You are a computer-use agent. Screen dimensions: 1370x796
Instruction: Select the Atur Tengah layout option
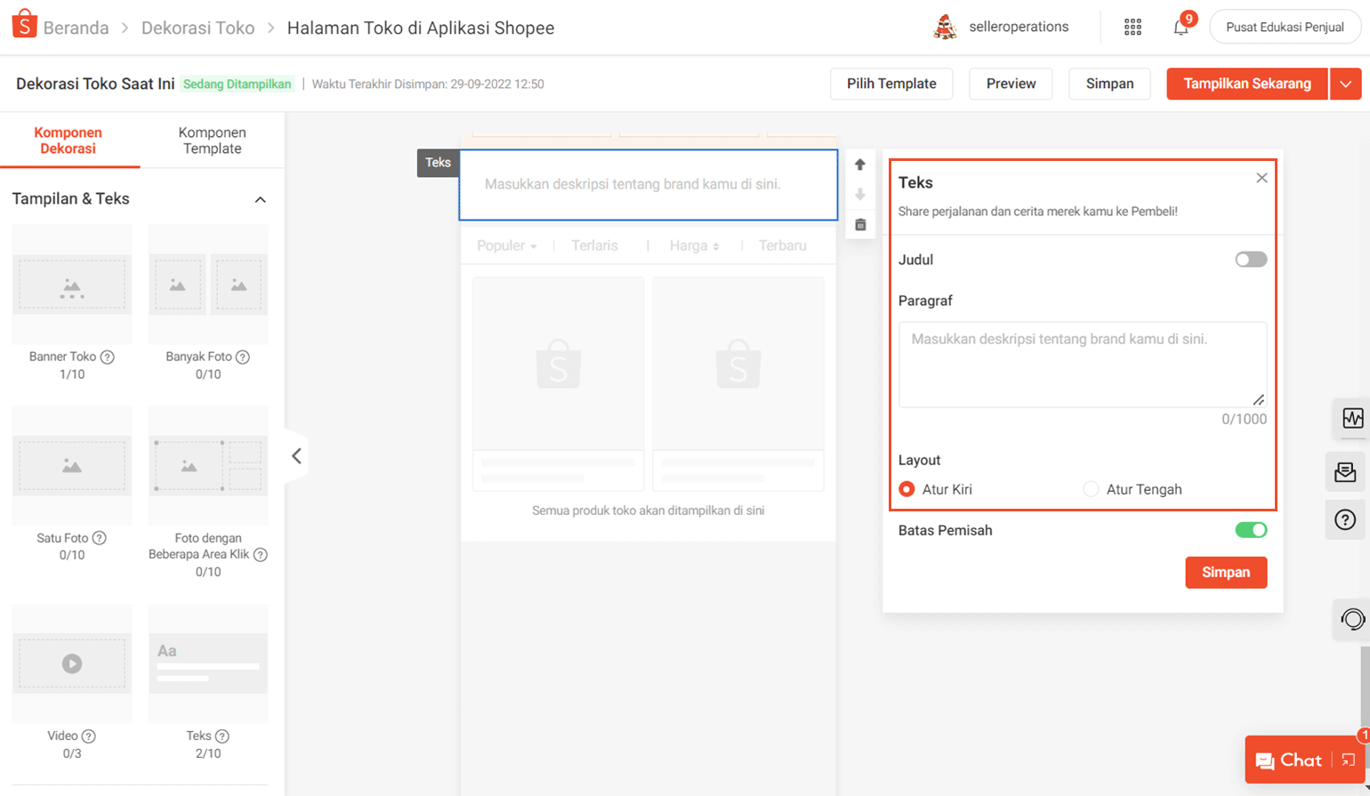tap(1092, 489)
